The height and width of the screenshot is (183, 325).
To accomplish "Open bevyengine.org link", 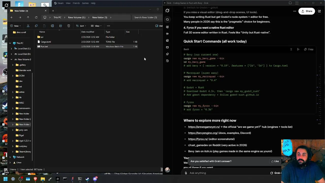I will coord(203,133).
